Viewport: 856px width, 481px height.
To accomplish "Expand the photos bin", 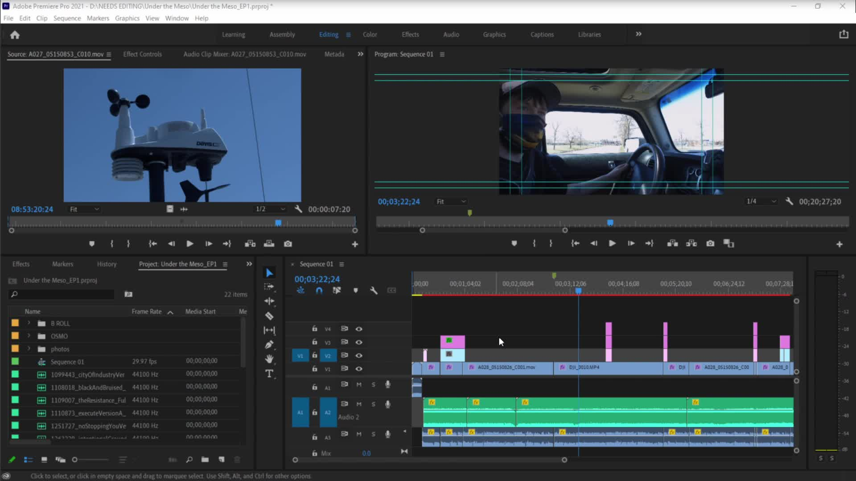I will pyautogui.click(x=29, y=349).
